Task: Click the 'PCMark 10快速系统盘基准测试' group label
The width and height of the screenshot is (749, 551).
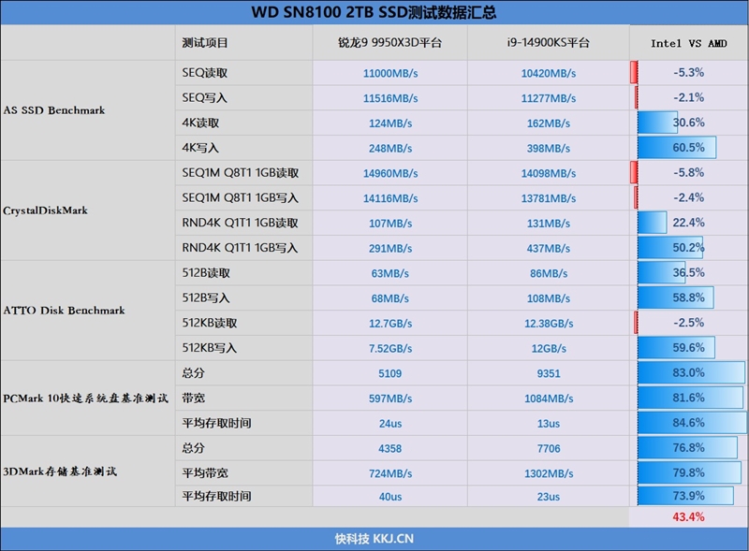Action: pos(85,399)
